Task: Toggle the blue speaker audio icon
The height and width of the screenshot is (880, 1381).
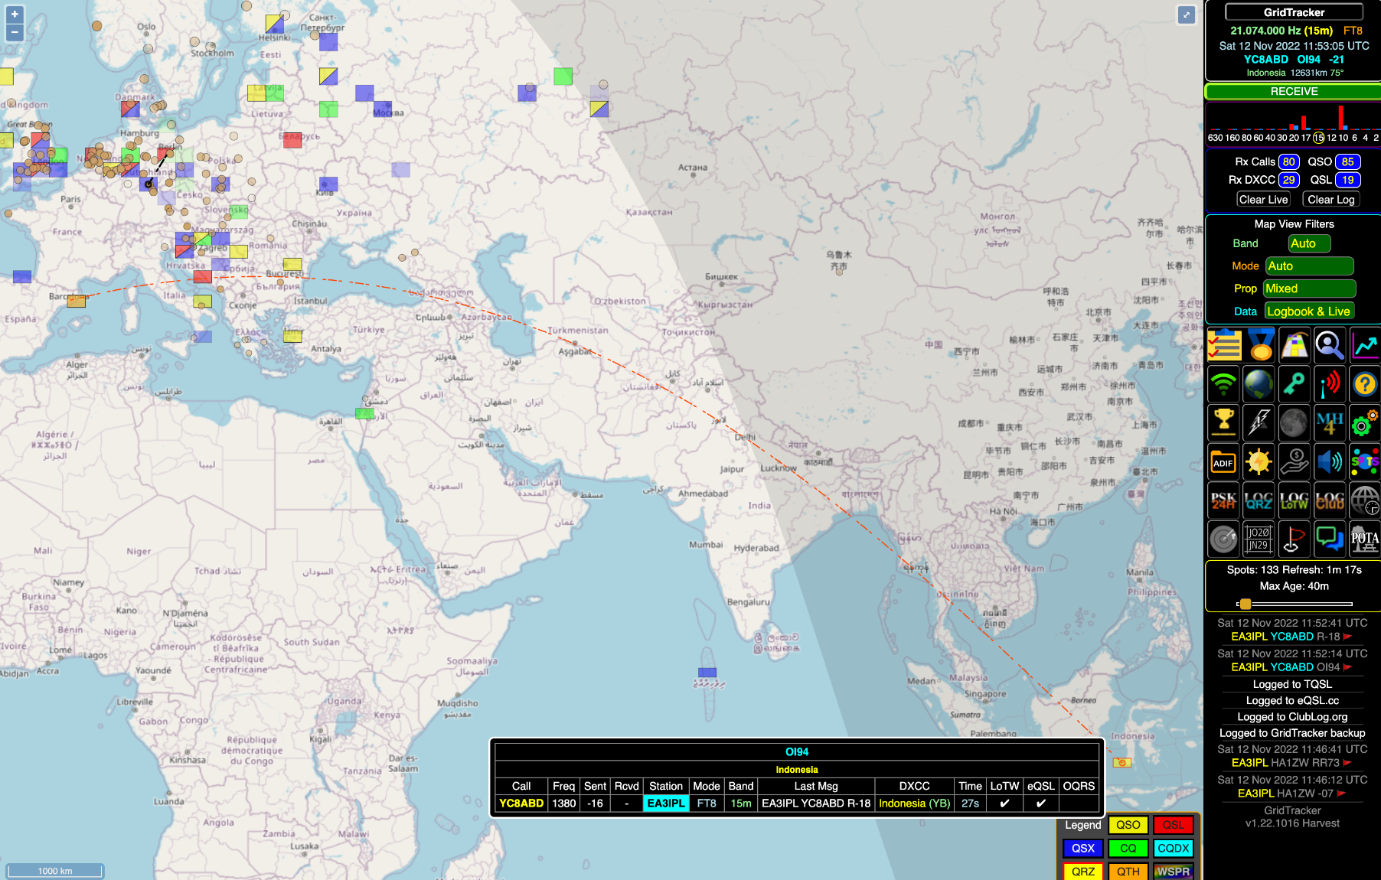Action: [1330, 461]
